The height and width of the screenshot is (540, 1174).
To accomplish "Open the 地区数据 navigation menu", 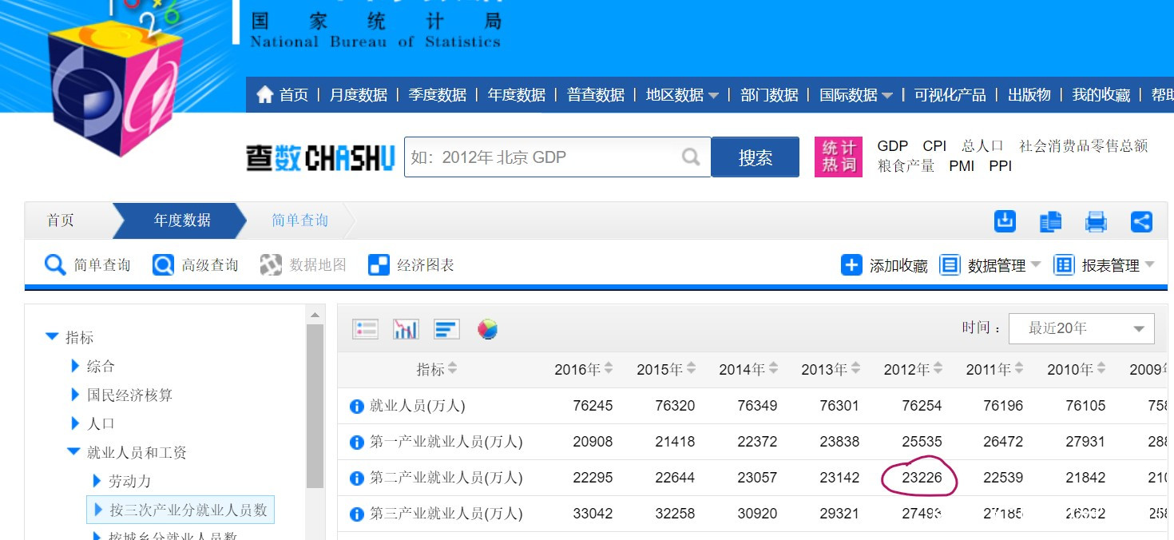I will pos(681,95).
